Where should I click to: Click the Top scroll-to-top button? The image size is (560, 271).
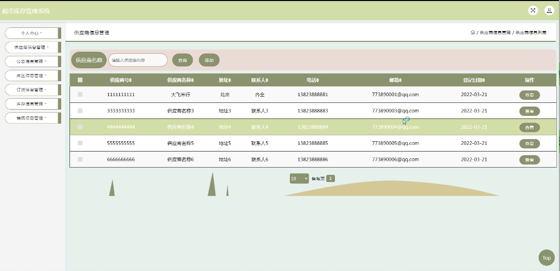coord(547,258)
